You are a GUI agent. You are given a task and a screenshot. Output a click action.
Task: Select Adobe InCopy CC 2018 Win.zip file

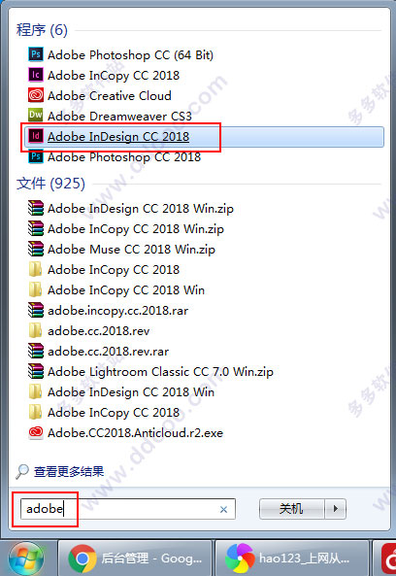tap(126, 229)
